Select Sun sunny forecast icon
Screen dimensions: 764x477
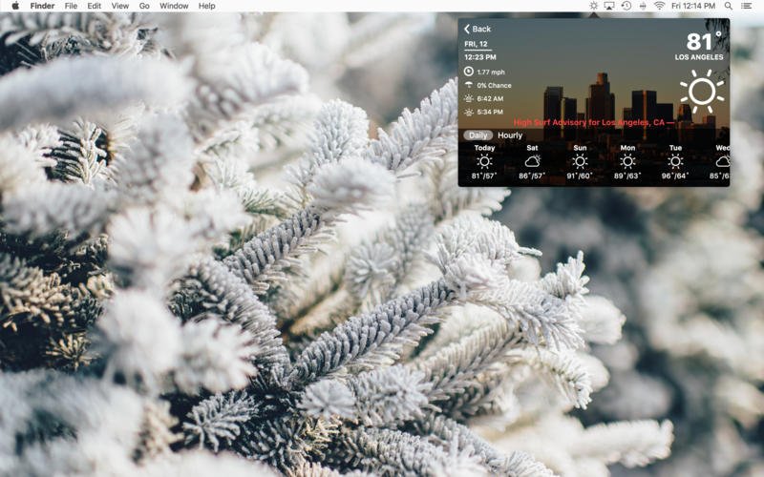click(x=580, y=161)
